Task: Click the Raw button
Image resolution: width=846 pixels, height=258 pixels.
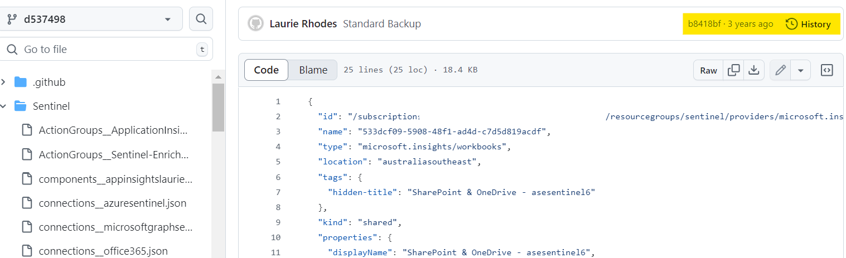Action: click(x=708, y=70)
